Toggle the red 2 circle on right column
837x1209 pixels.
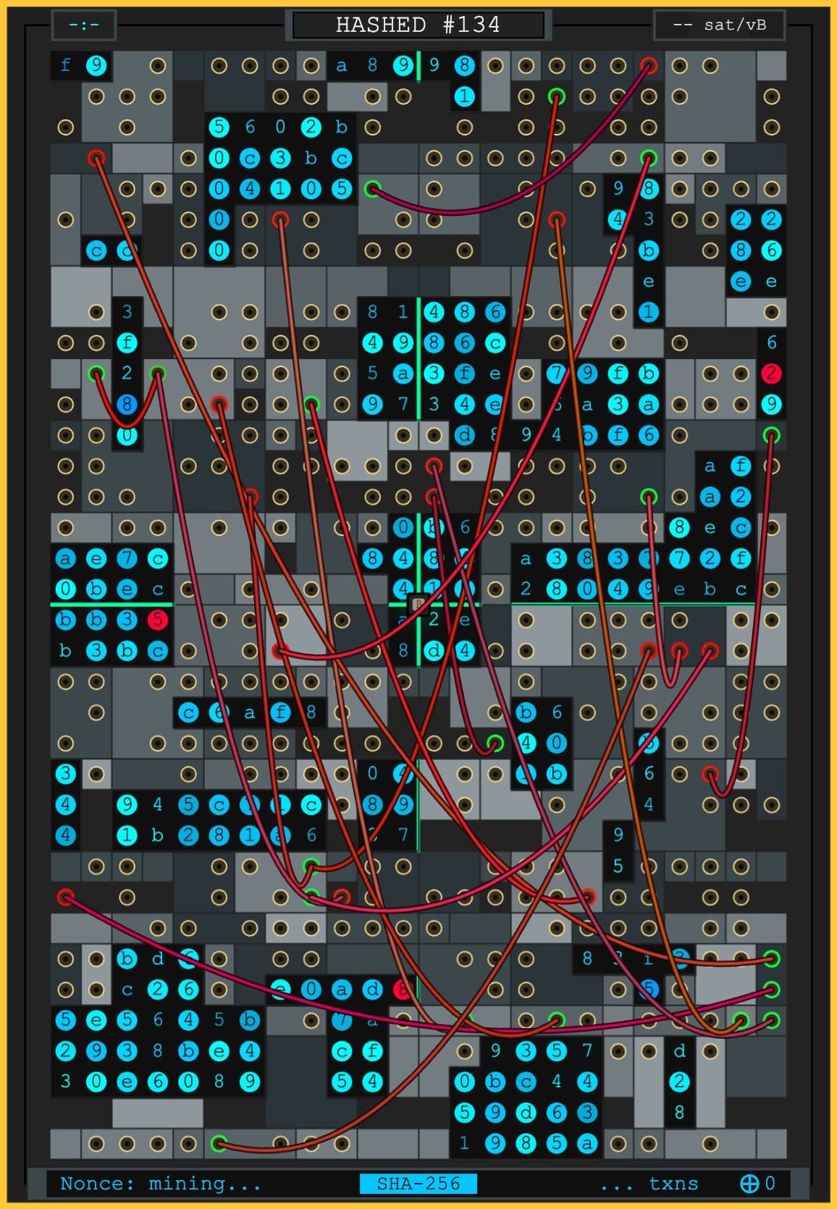[771, 374]
